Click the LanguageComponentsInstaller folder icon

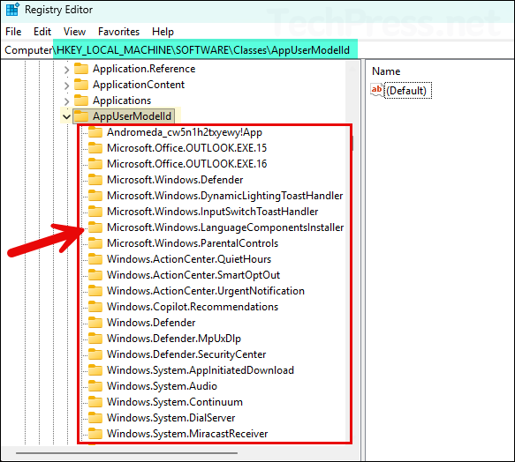point(95,227)
